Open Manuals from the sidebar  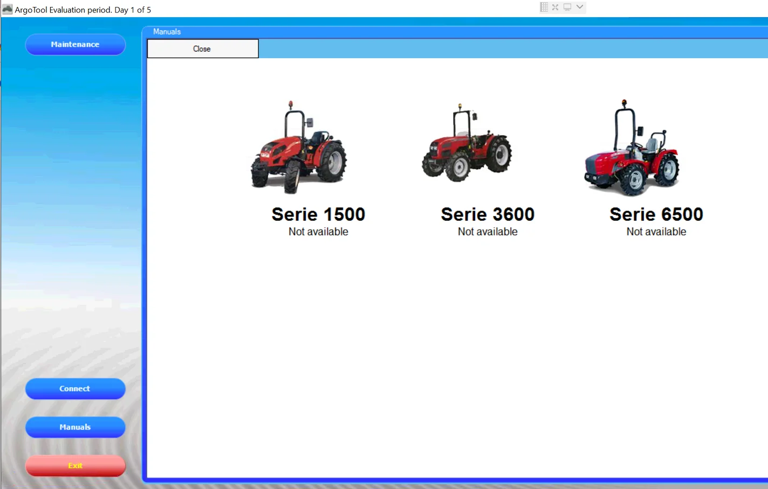[x=75, y=427]
